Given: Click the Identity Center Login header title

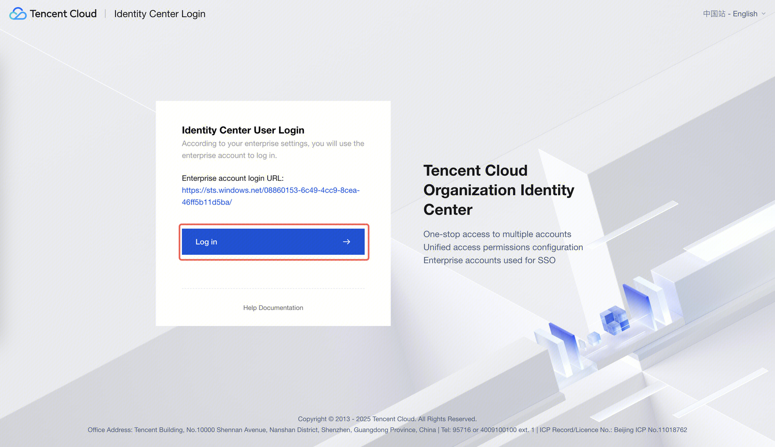Looking at the screenshot, I should 160,14.
